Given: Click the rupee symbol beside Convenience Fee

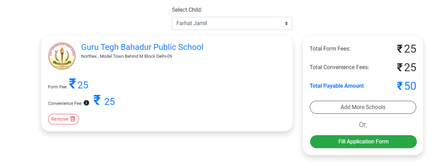Looking at the screenshot, I should [x=97, y=100].
